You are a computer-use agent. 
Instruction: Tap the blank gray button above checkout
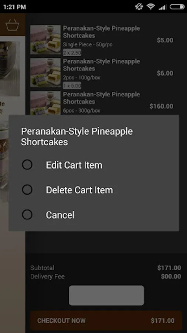pos(106,295)
